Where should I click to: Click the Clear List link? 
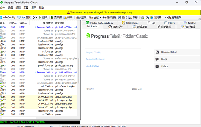pyautogui.click(x=137, y=89)
